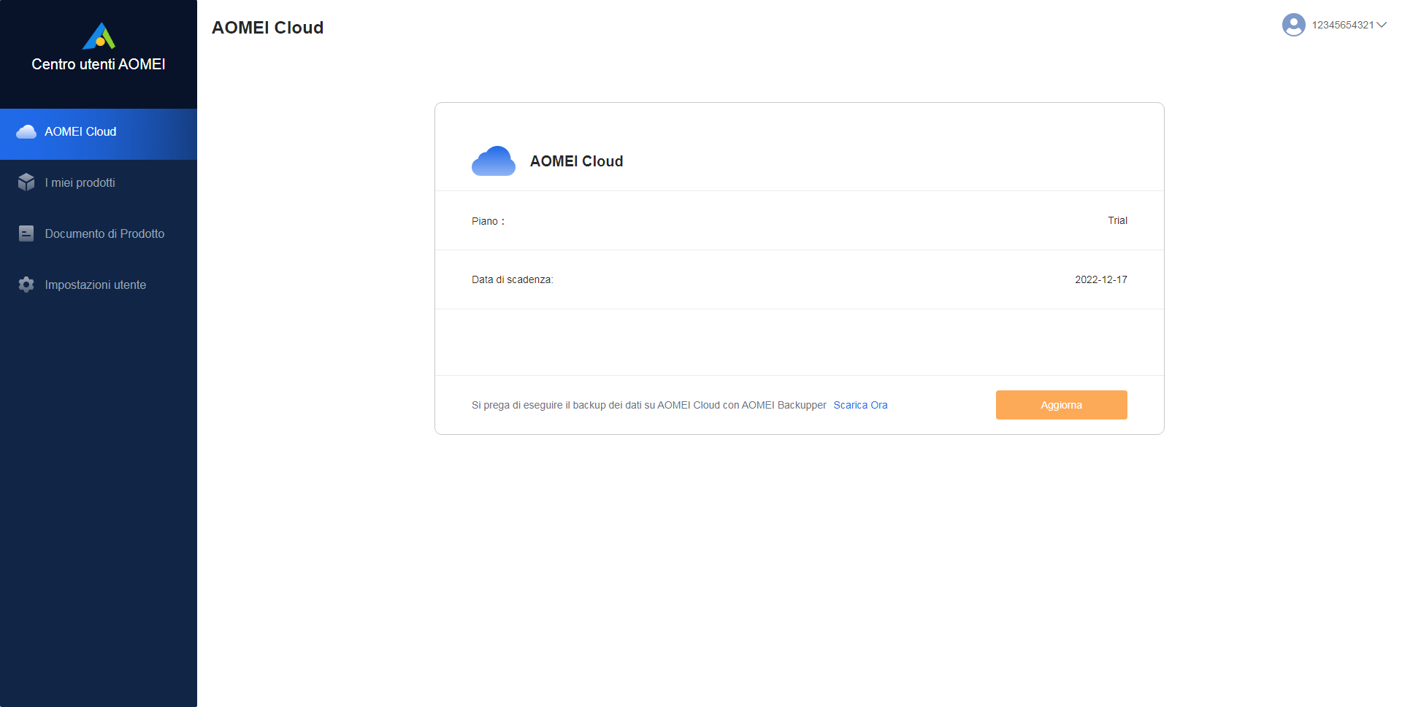Click the user avatar icon in header
The width and height of the screenshot is (1402, 707).
[1293, 25]
